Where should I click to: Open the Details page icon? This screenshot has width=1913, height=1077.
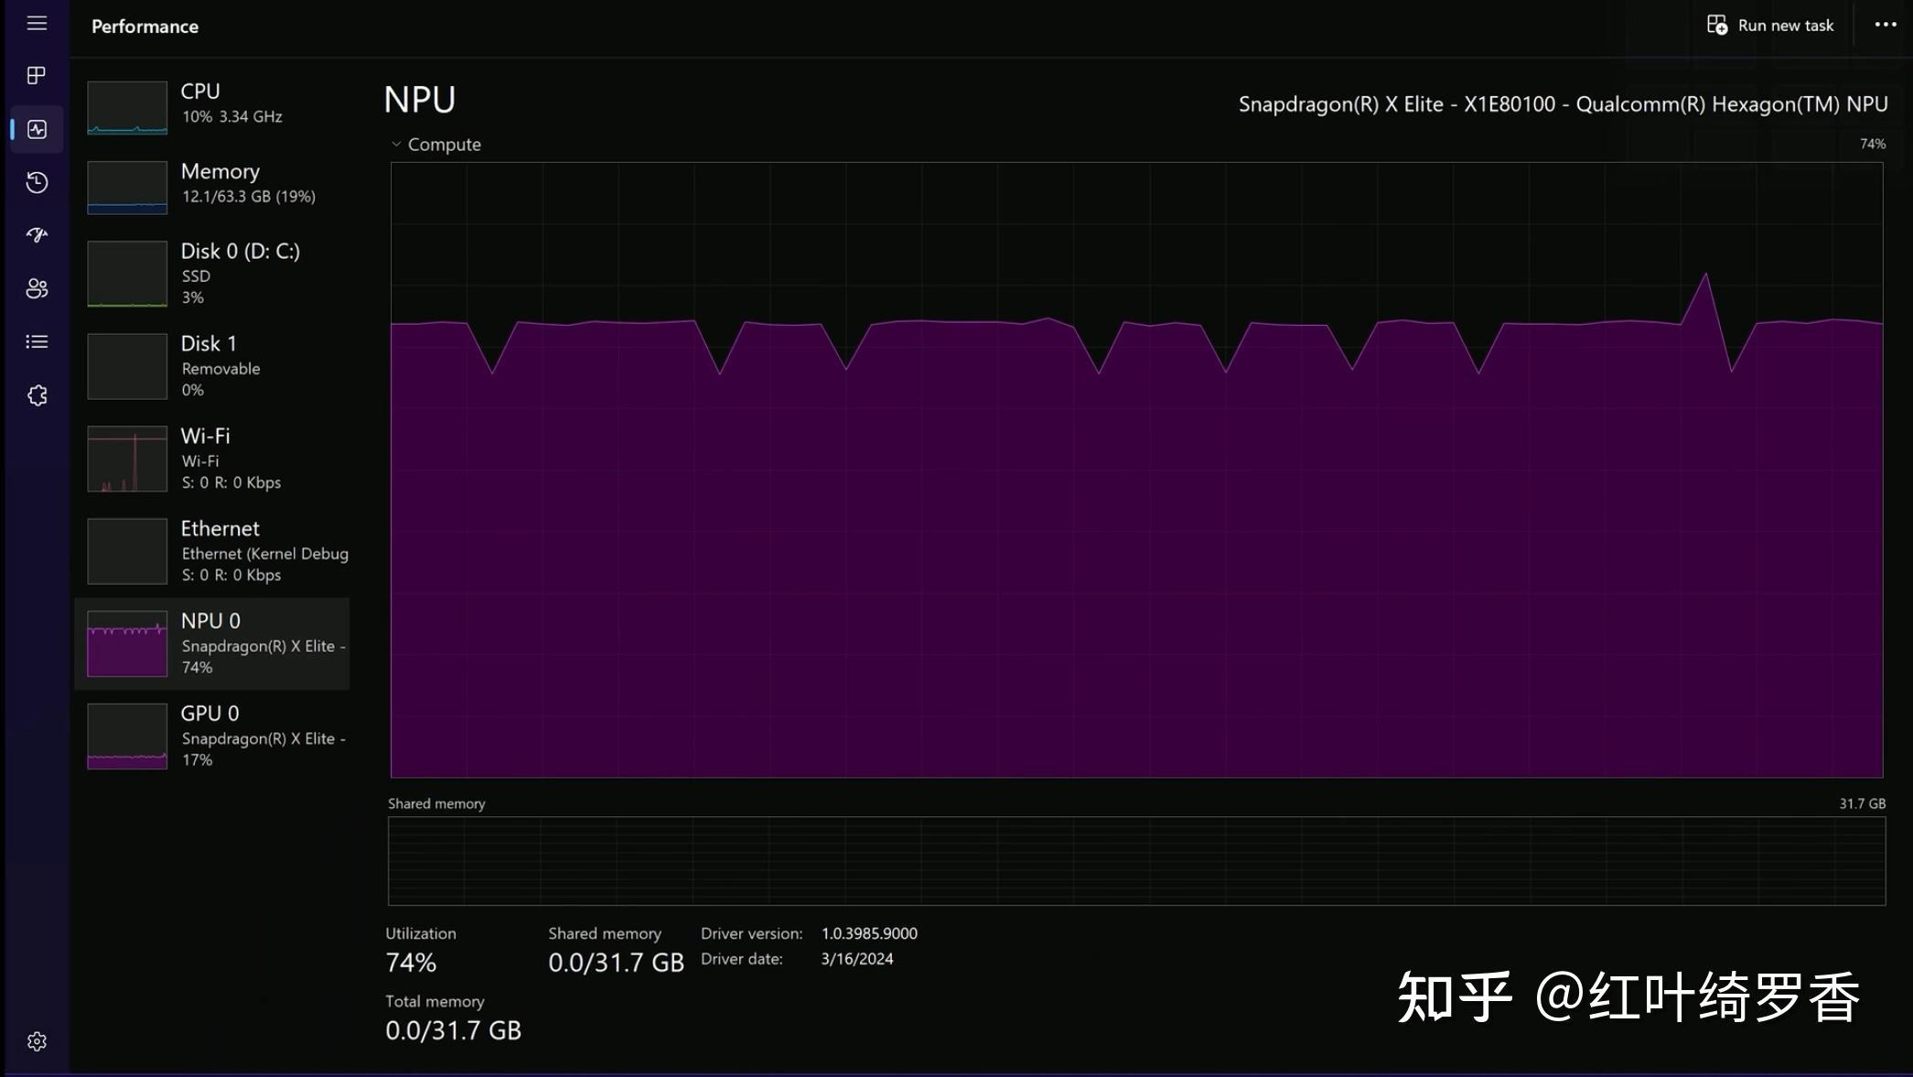37,340
